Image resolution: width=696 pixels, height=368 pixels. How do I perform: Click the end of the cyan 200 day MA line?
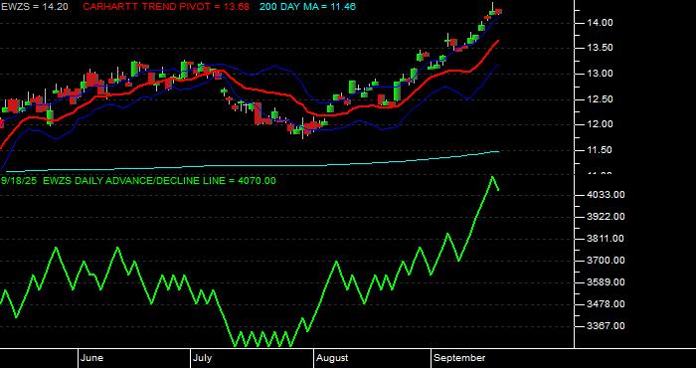498,151
